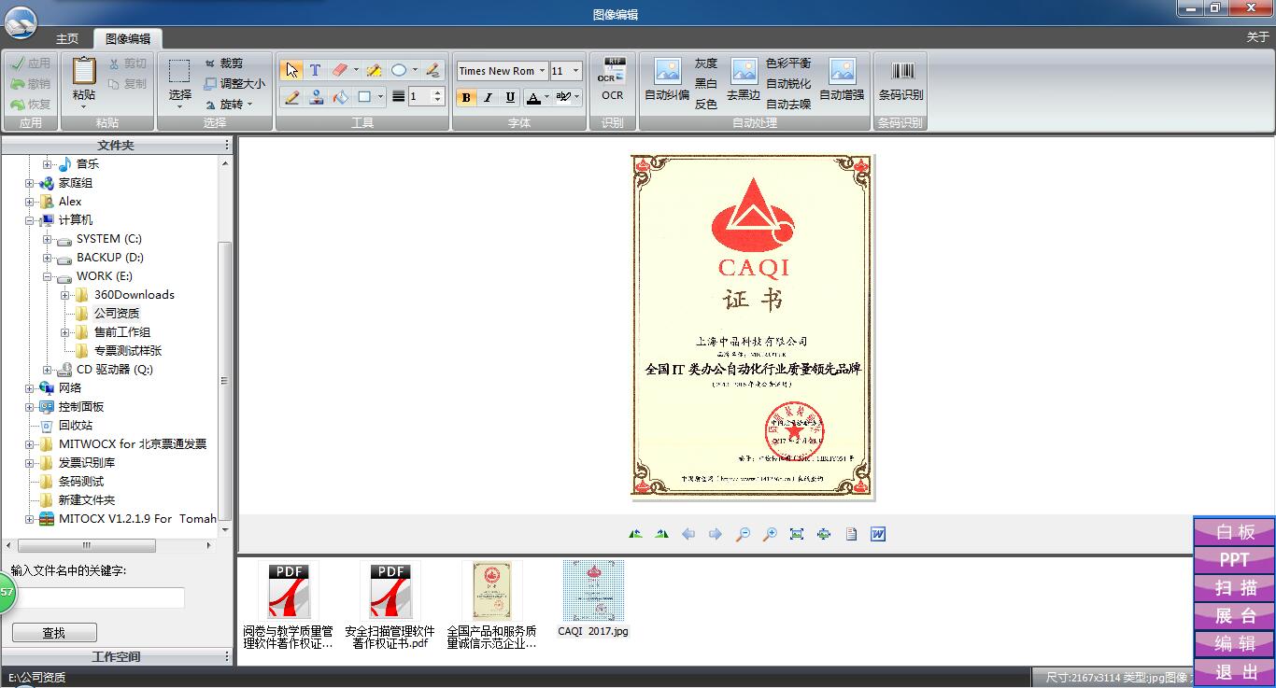Click 反色 invert color option
The image size is (1276, 688).
click(706, 105)
